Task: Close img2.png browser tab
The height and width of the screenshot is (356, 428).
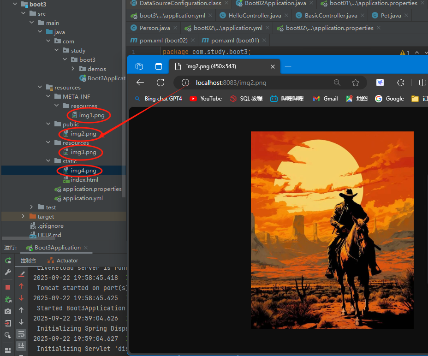Action: (273, 66)
